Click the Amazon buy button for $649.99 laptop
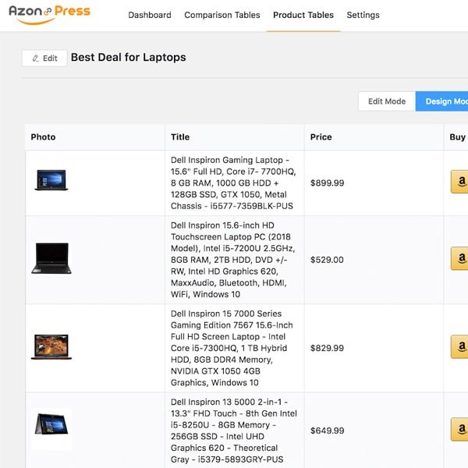468x468 pixels. click(x=460, y=430)
